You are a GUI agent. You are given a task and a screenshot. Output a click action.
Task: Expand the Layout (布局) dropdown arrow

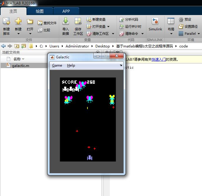click(171, 34)
